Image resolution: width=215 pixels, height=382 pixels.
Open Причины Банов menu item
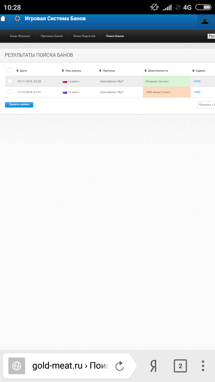click(52, 36)
